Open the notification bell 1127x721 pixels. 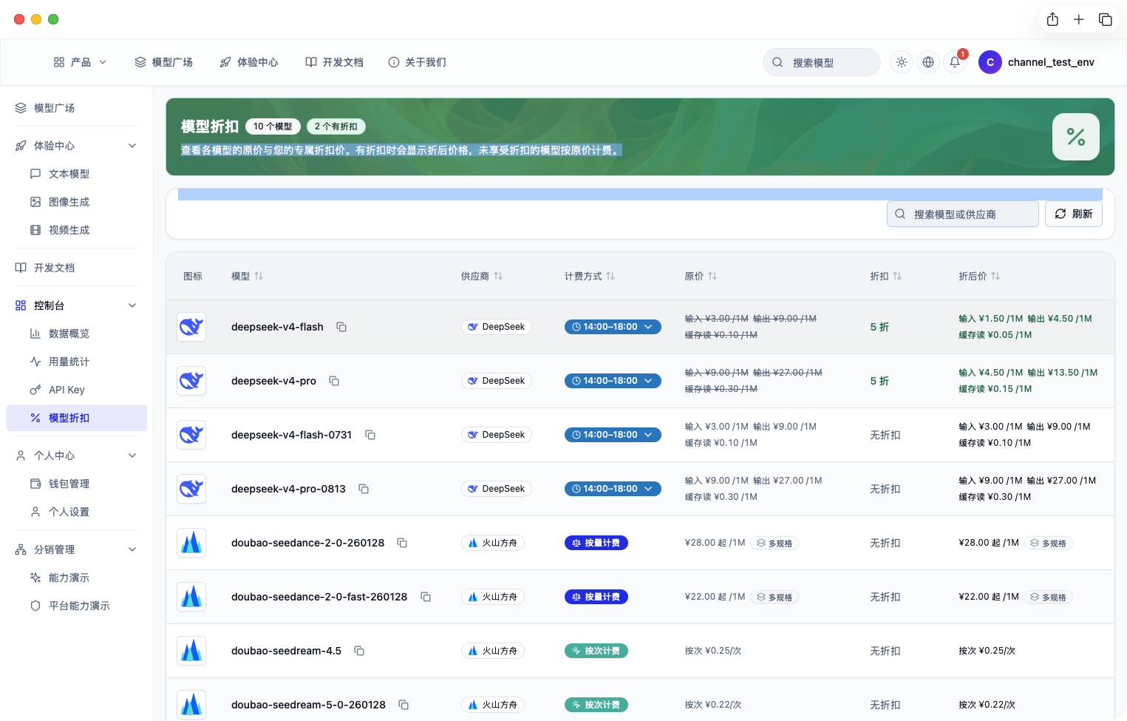point(955,62)
